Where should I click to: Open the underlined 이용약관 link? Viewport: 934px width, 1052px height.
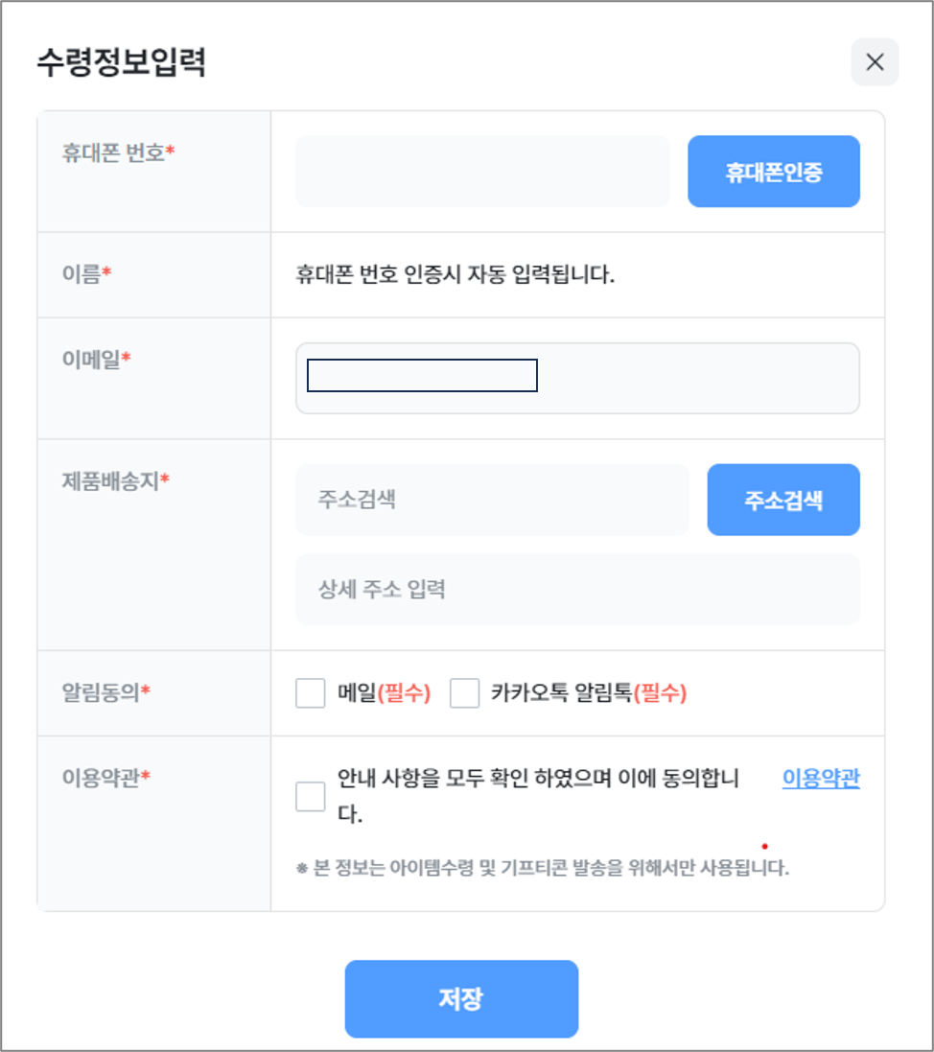821,778
